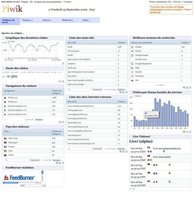Click blue circle icon in Navigateurs du visiteur

[x=63, y=122]
